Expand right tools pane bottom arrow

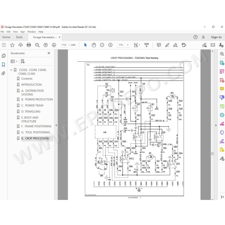click(x=222, y=197)
